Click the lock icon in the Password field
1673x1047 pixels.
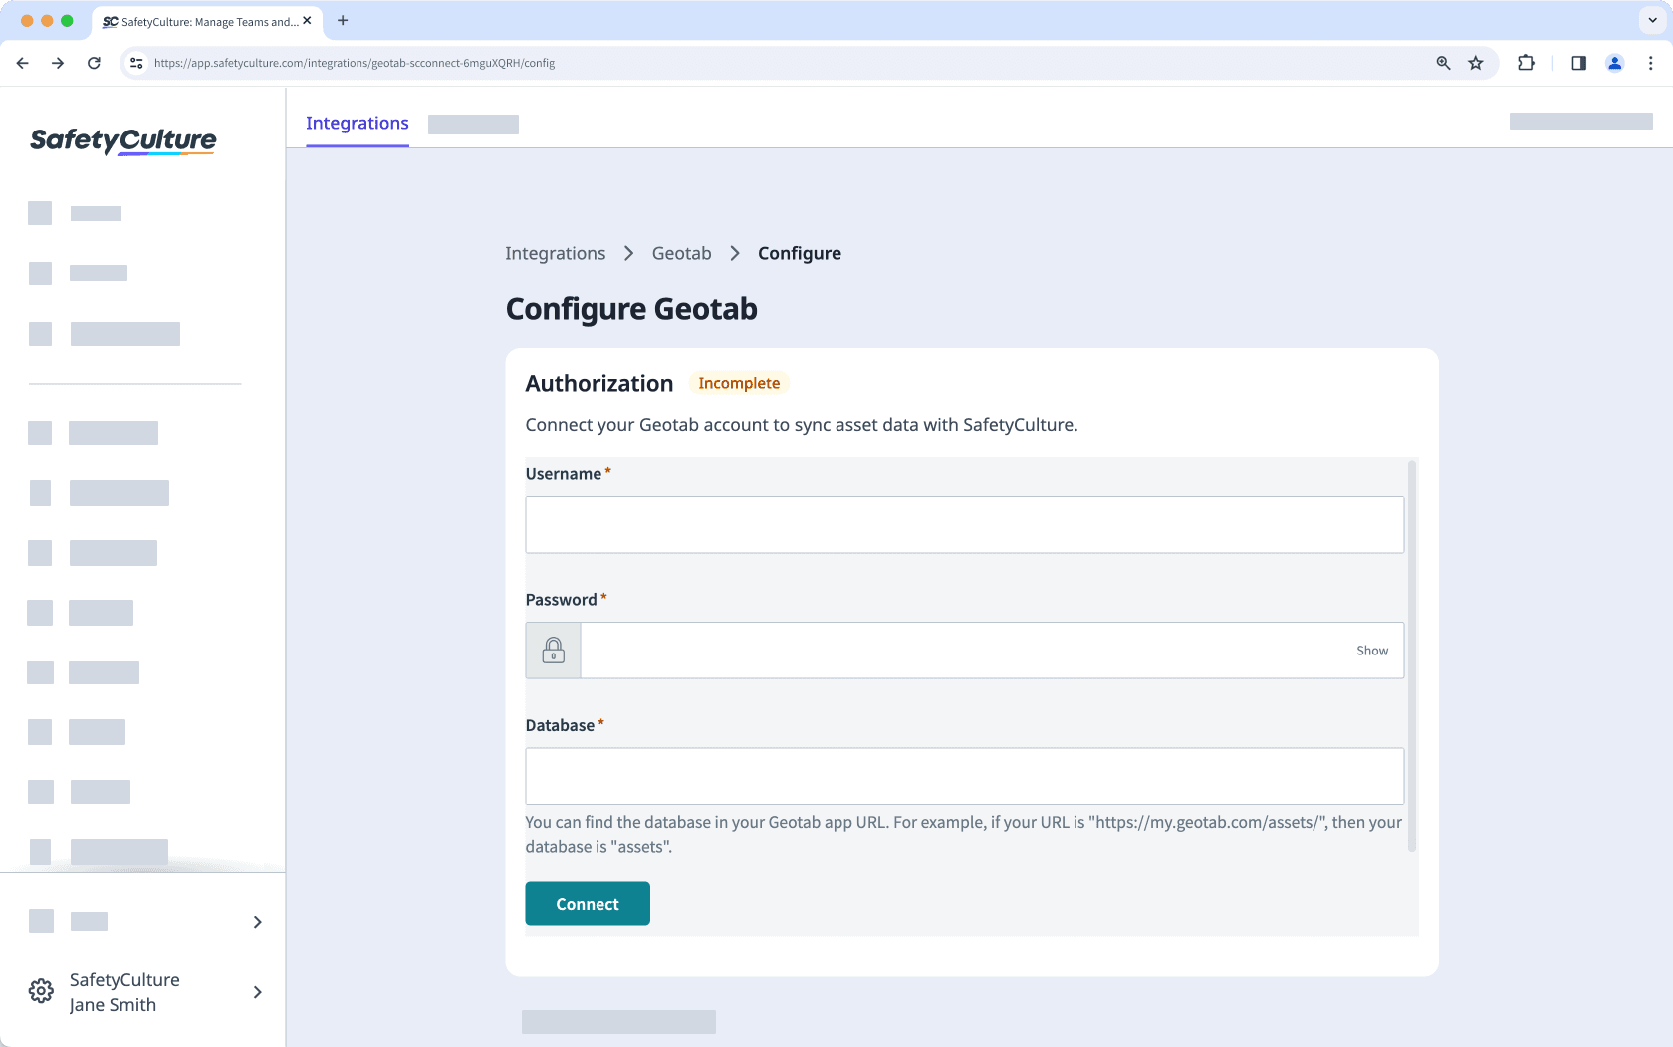pos(553,650)
